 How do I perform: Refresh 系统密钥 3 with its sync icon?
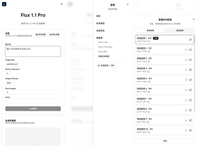[x=190, y=60]
